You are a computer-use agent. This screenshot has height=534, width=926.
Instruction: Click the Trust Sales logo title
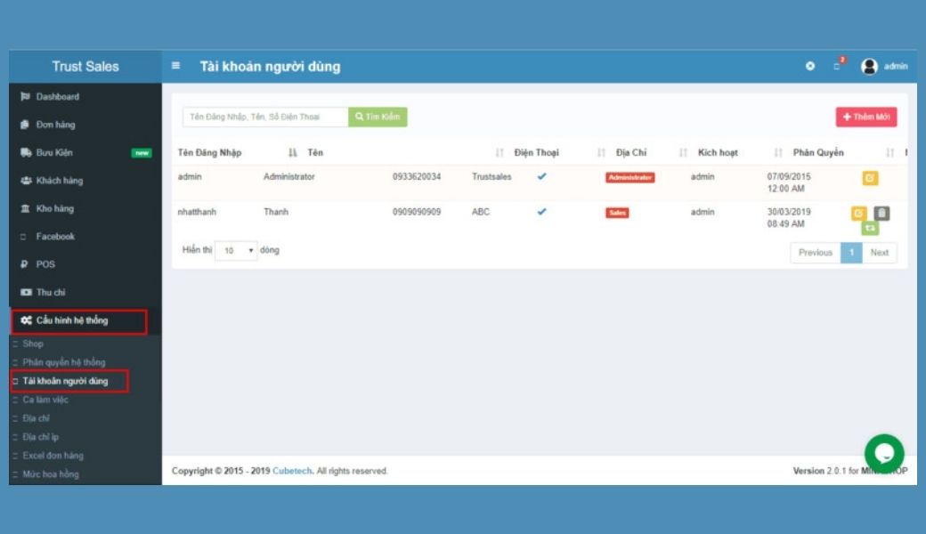tap(85, 67)
